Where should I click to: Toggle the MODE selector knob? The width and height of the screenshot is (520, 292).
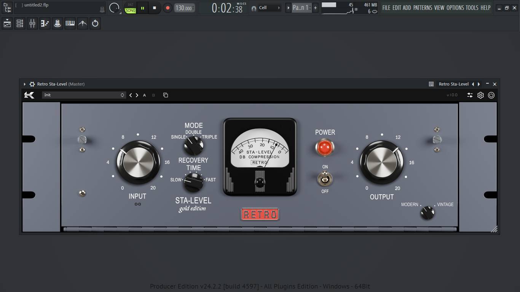point(193,145)
